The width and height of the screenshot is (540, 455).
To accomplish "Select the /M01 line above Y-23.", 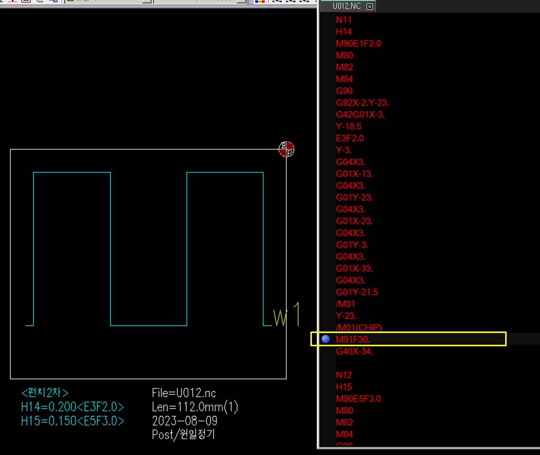I will (345, 304).
